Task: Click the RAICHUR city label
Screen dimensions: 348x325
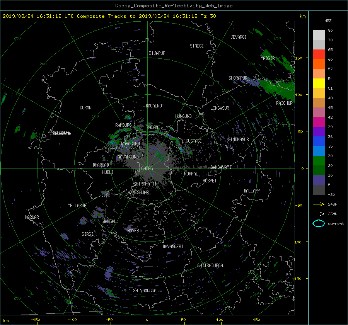Action: pyautogui.click(x=284, y=103)
